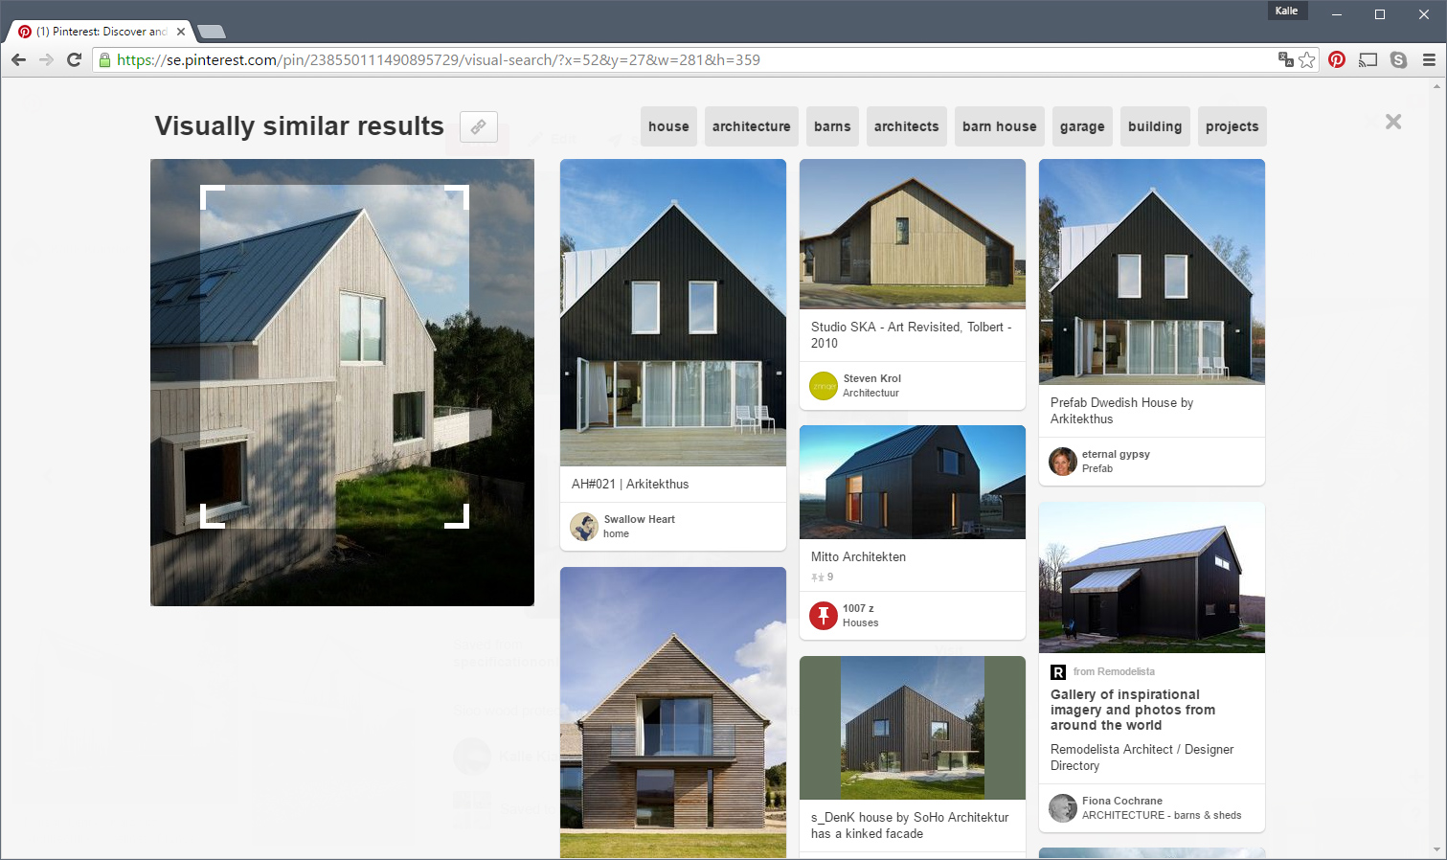Select the Pinterest Discover tab
This screenshot has height=860, width=1447.
tap(101, 32)
